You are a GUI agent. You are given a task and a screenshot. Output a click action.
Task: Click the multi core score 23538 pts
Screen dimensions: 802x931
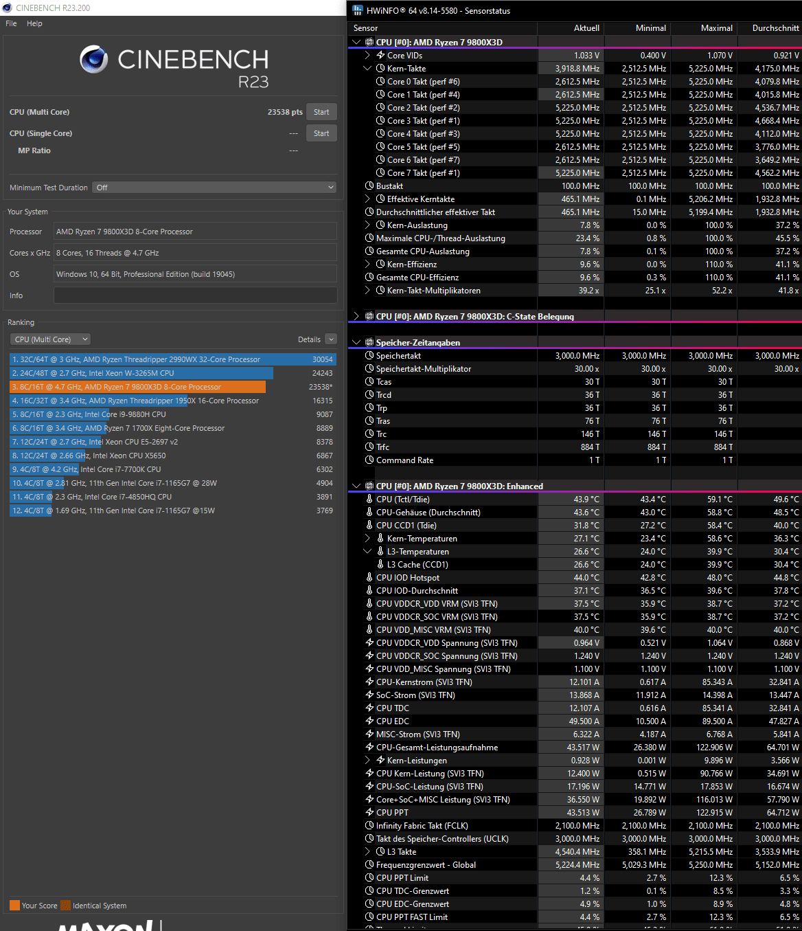[285, 112]
